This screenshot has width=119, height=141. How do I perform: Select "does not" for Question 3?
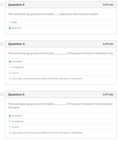[x=10, y=28]
